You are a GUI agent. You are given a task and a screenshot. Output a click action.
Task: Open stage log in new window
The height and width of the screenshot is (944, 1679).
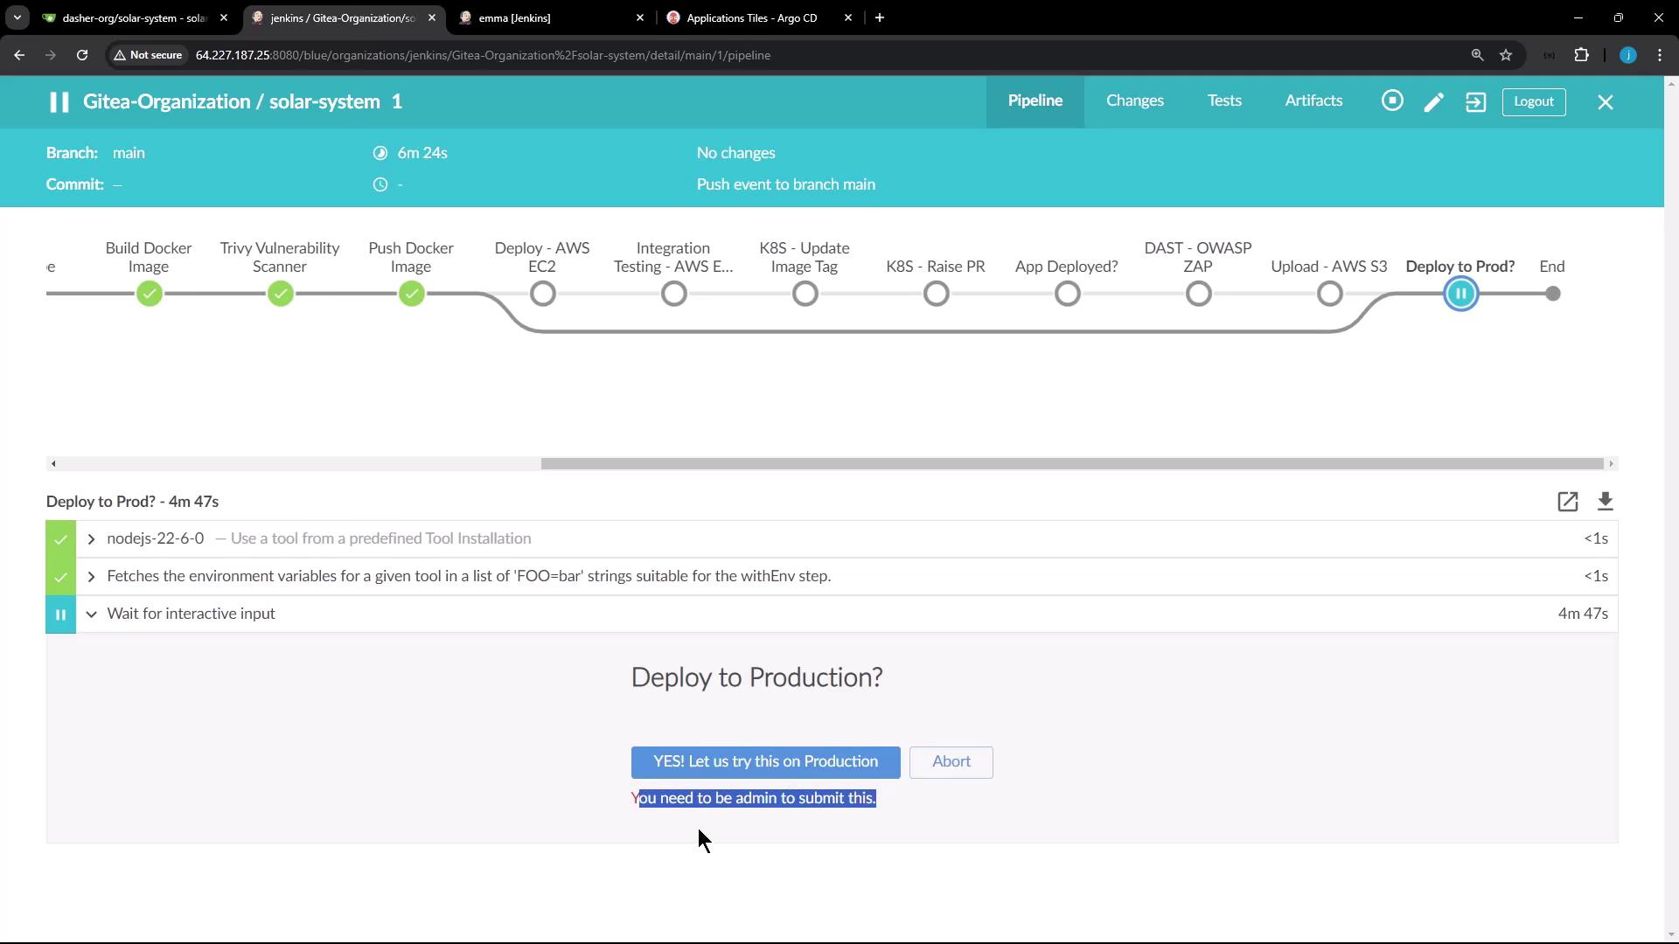pyautogui.click(x=1567, y=502)
